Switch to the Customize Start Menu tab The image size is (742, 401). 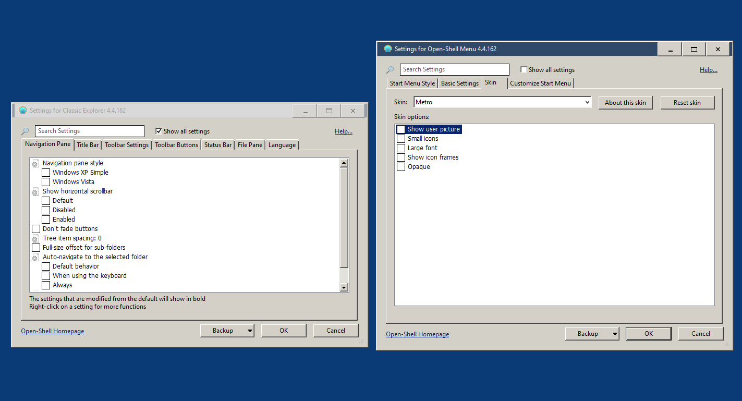540,83
